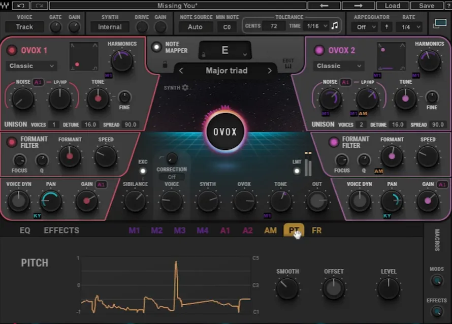This screenshot has width=452, height=324.
Task: Select the A1 modulator tab
Action: tap(225, 231)
